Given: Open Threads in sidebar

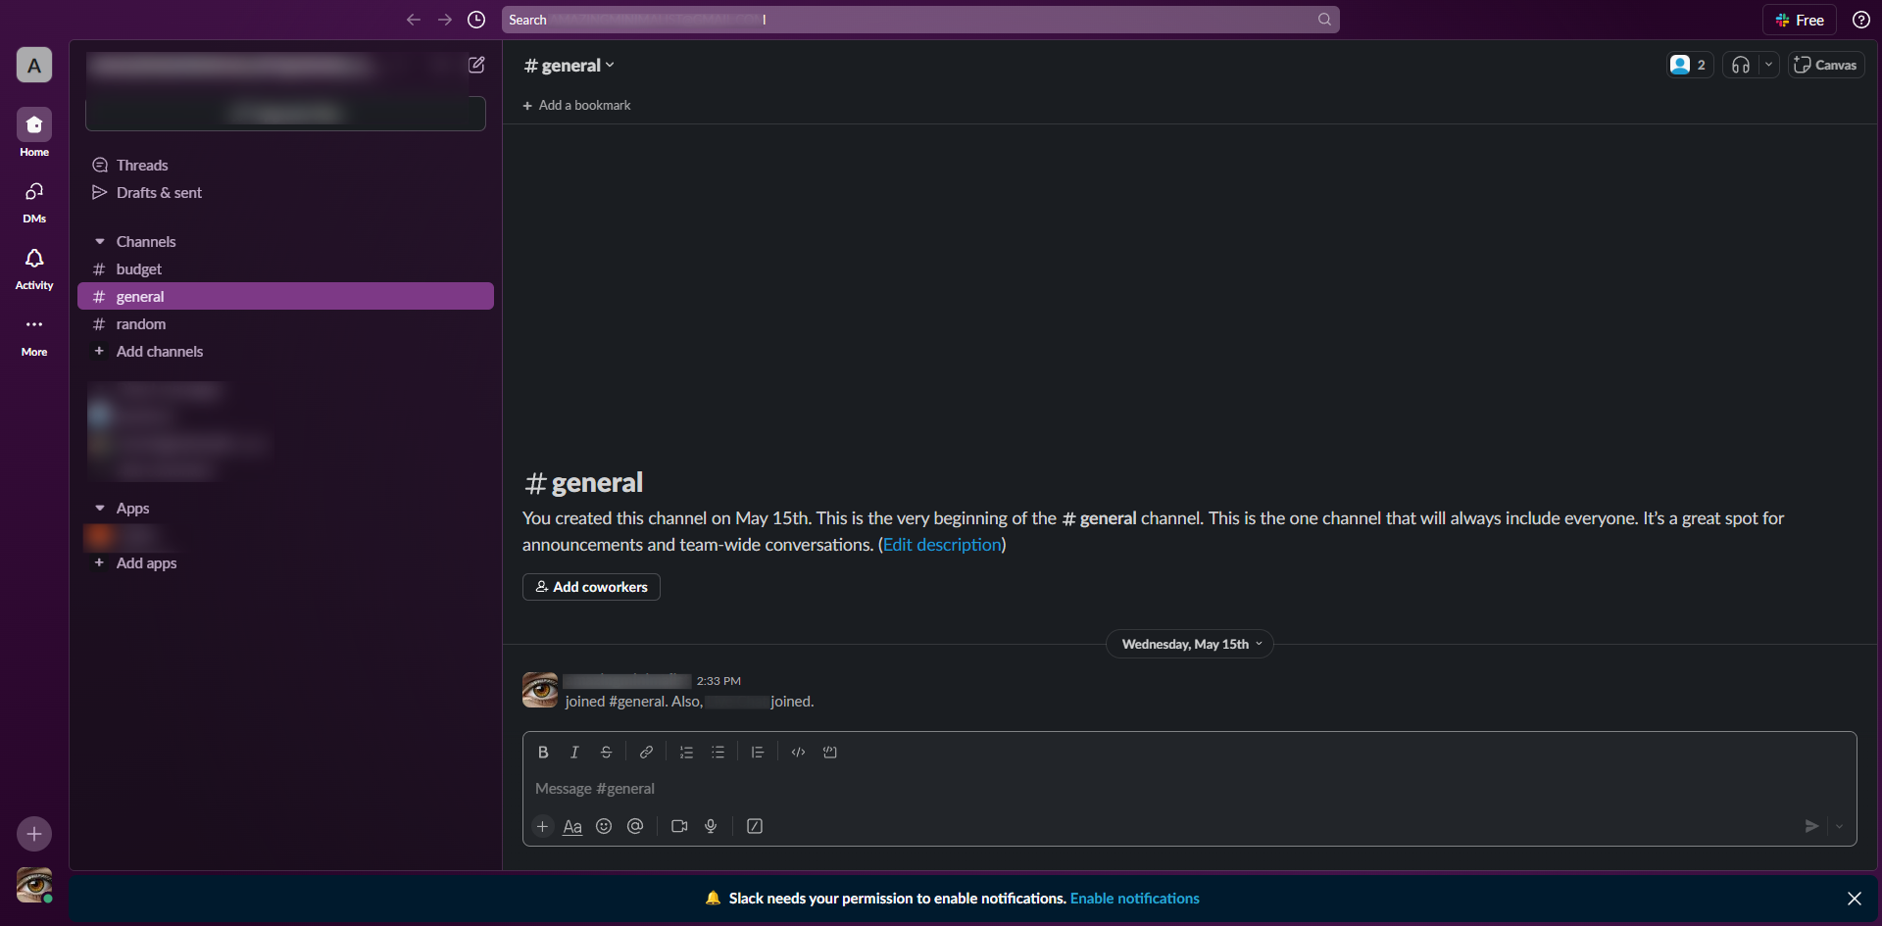Looking at the screenshot, I should coord(285,166).
